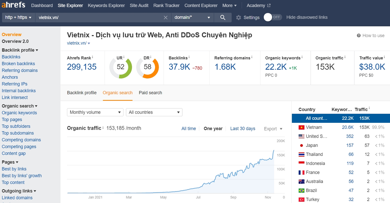Click the Thailand flag icon

(x=301, y=154)
